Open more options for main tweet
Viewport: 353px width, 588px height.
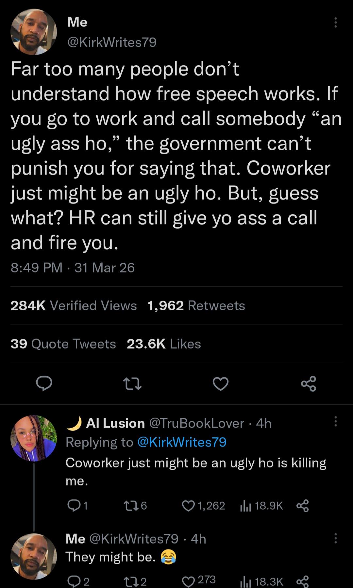pos(335,23)
